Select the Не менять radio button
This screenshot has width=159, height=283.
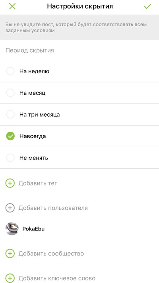tap(10, 158)
